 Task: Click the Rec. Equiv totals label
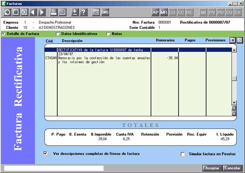click(x=197, y=134)
